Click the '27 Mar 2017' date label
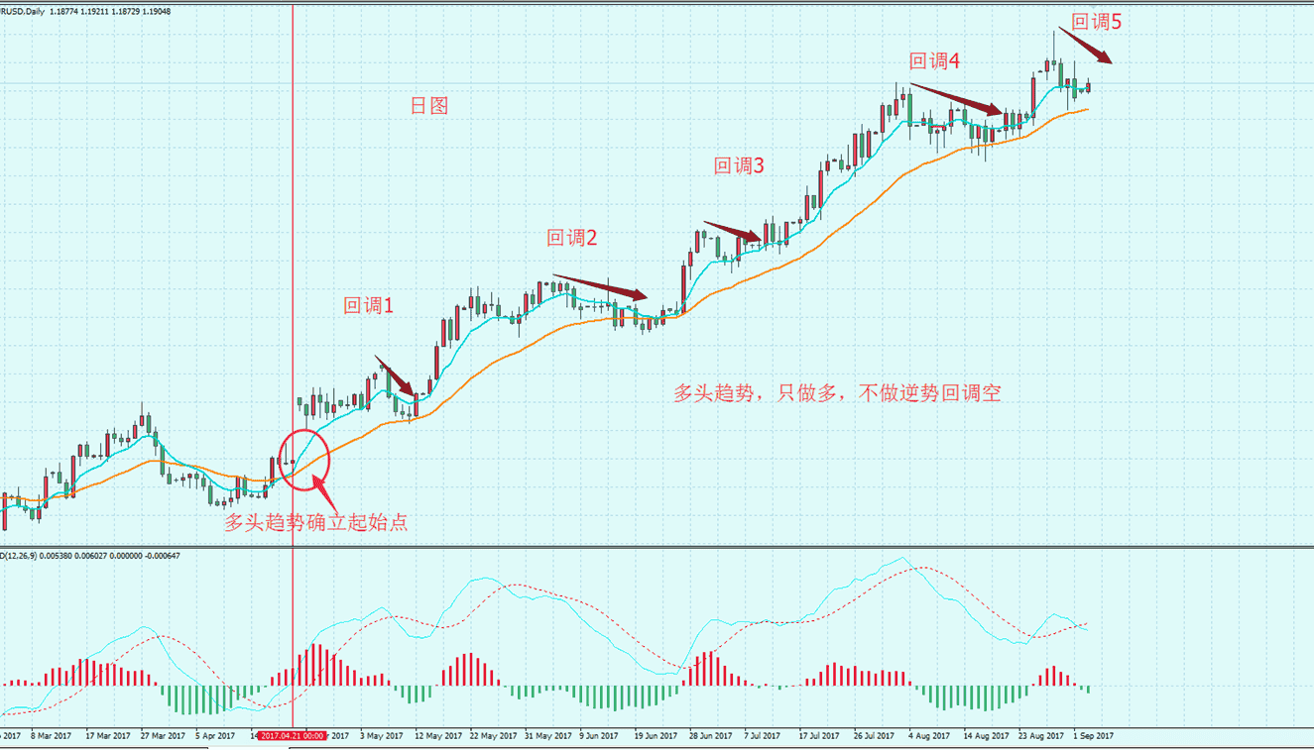The height and width of the screenshot is (750, 1314). pyautogui.click(x=163, y=736)
